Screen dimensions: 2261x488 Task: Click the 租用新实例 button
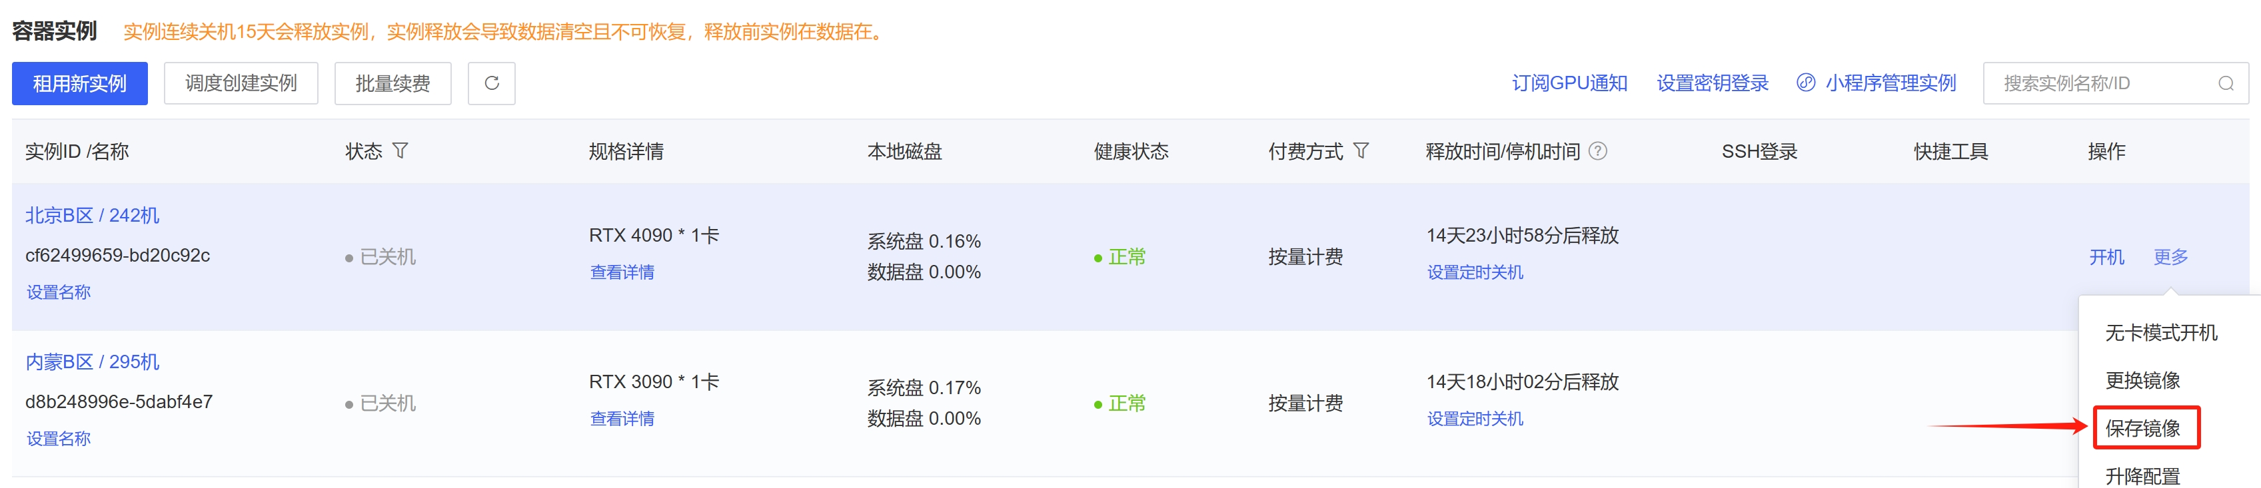coord(80,83)
